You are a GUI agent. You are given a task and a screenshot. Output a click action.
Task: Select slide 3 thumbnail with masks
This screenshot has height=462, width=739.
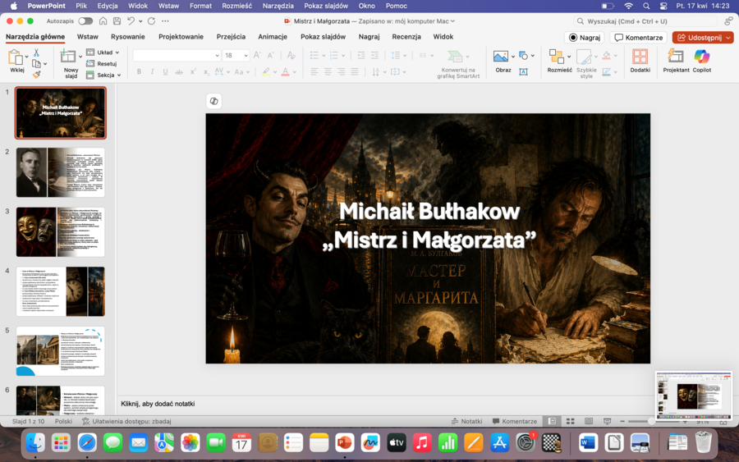tap(61, 232)
